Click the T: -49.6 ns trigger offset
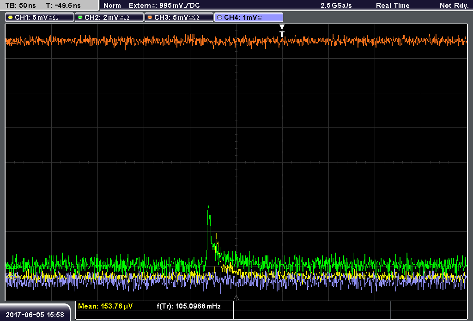The width and height of the screenshot is (473, 321). pyautogui.click(x=63, y=6)
